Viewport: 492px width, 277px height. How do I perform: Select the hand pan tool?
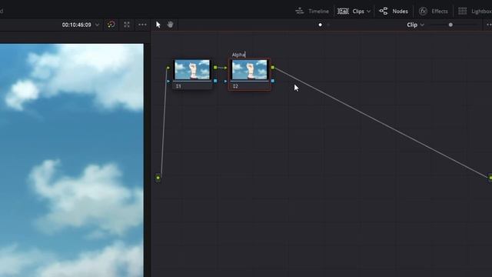coord(170,25)
